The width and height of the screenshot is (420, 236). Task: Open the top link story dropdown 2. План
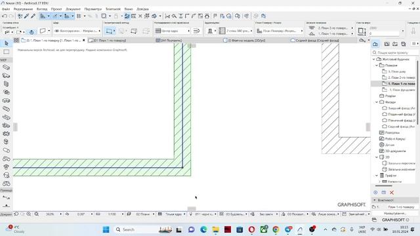335,28
